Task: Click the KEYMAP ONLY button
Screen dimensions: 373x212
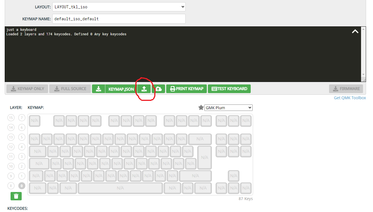Action: [27, 89]
